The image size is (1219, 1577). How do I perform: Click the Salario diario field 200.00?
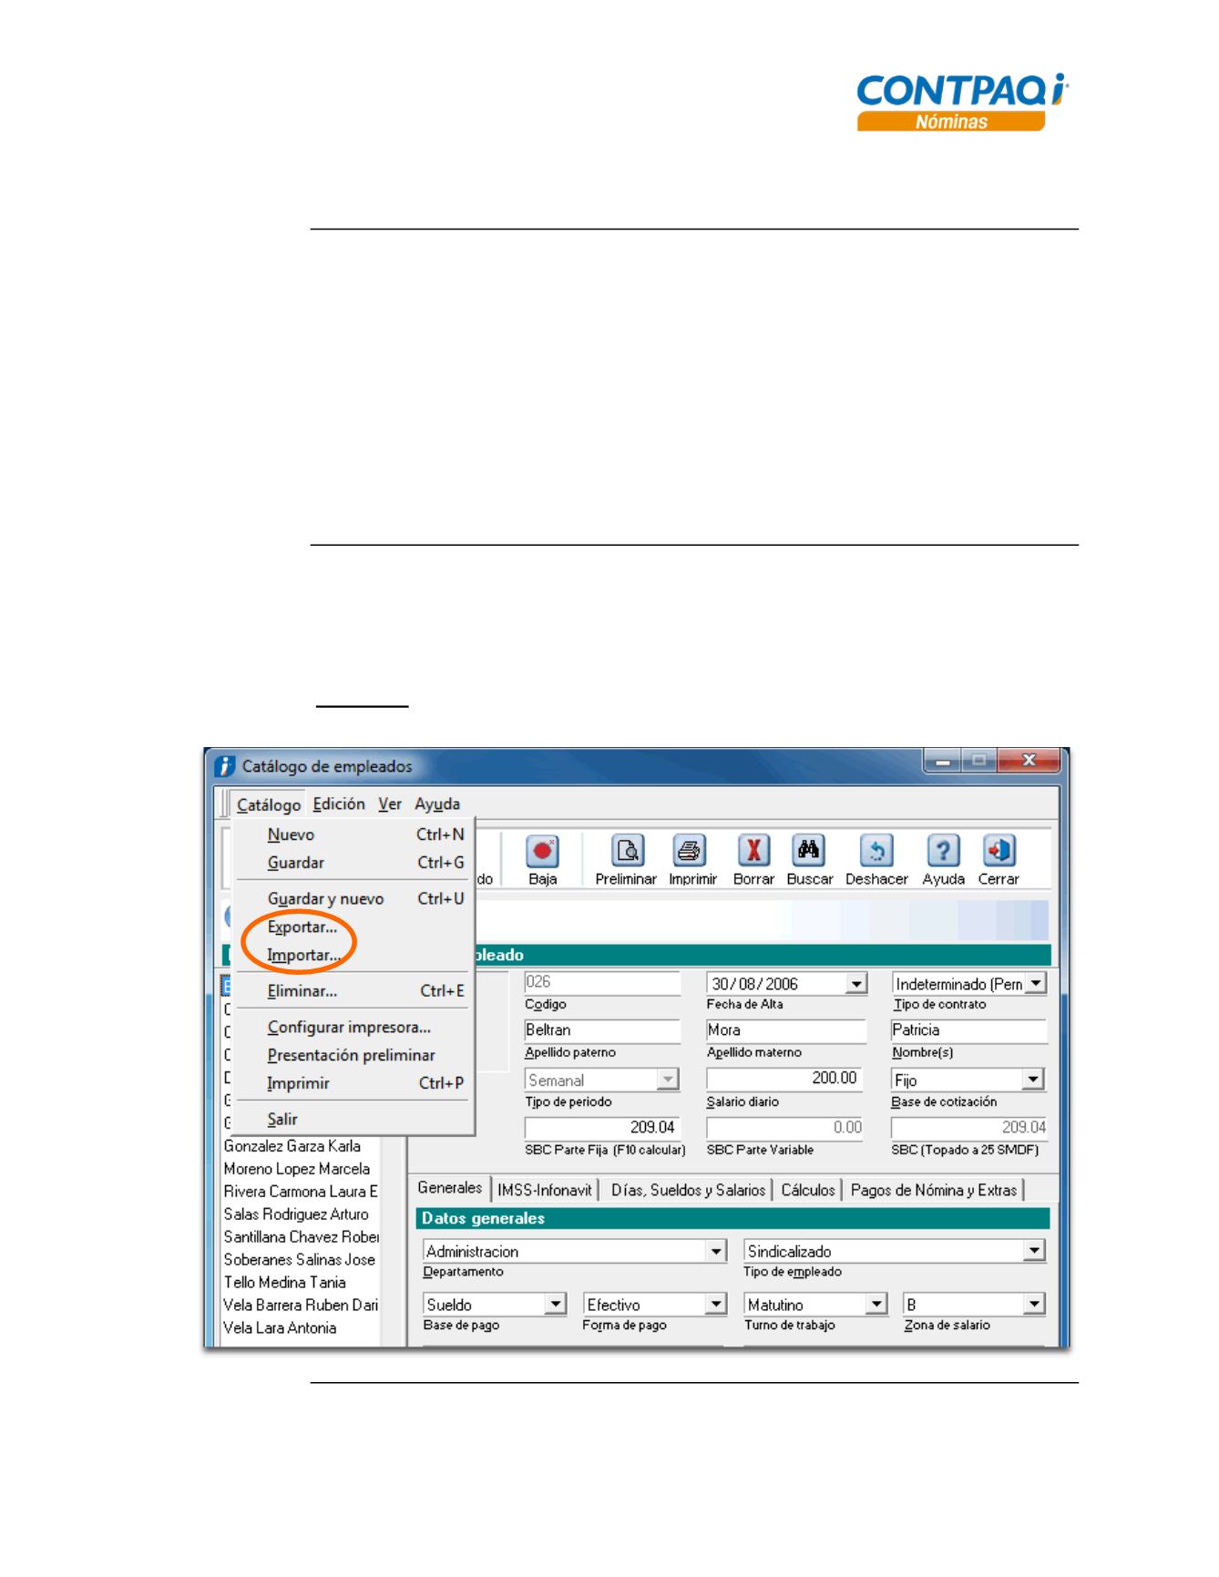[x=784, y=1079]
